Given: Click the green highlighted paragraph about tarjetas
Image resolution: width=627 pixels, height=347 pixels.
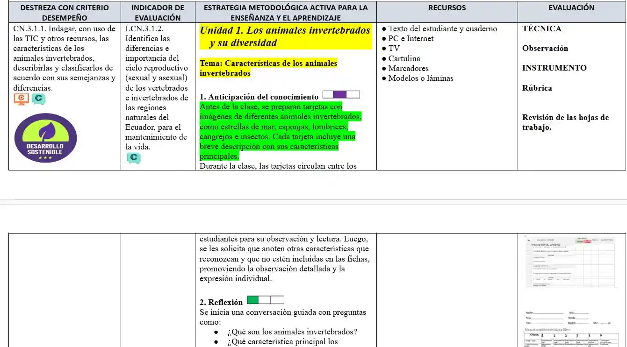Looking at the screenshot, I should 280,131.
